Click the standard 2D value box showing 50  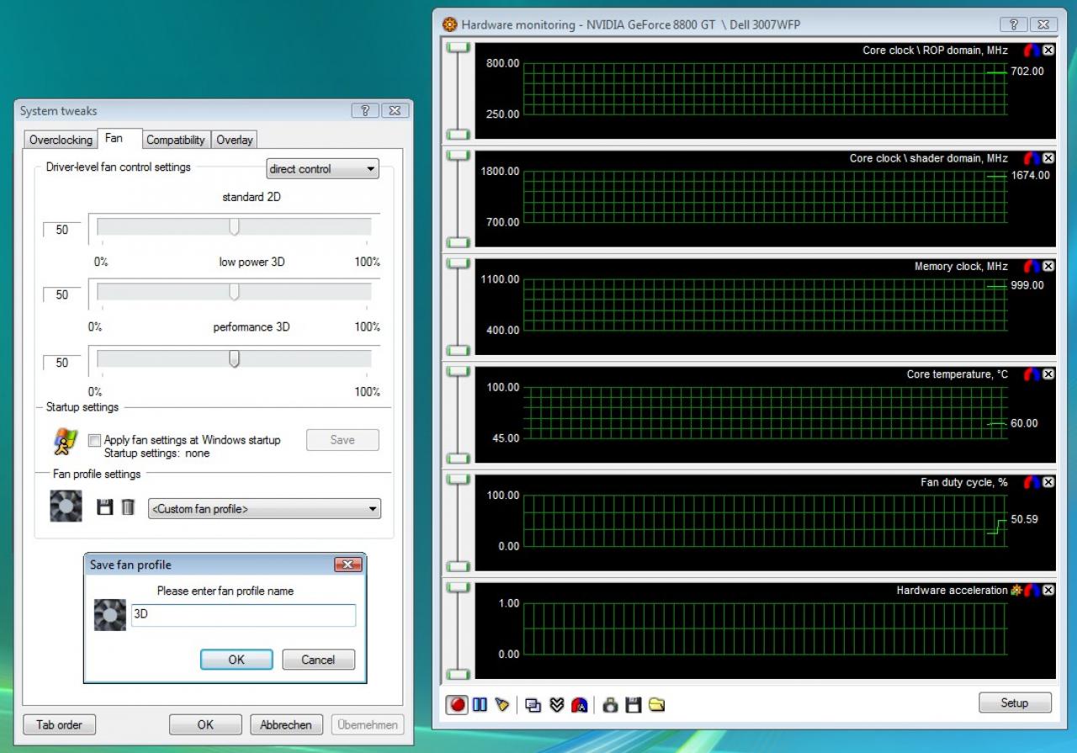coord(62,230)
